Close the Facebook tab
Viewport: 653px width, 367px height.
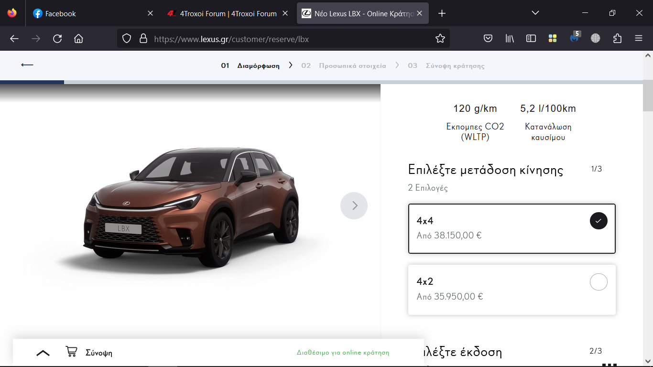150,13
